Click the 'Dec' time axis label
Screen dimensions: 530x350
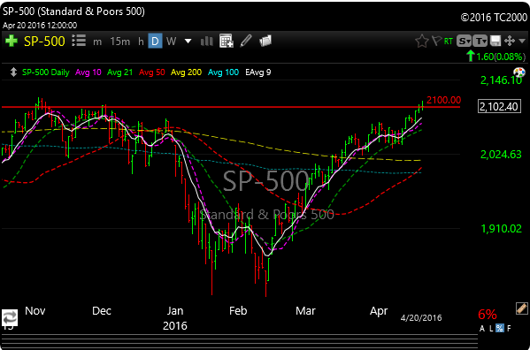tap(102, 311)
